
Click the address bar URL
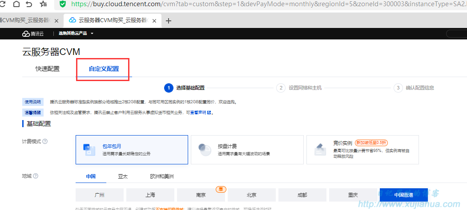269,4
